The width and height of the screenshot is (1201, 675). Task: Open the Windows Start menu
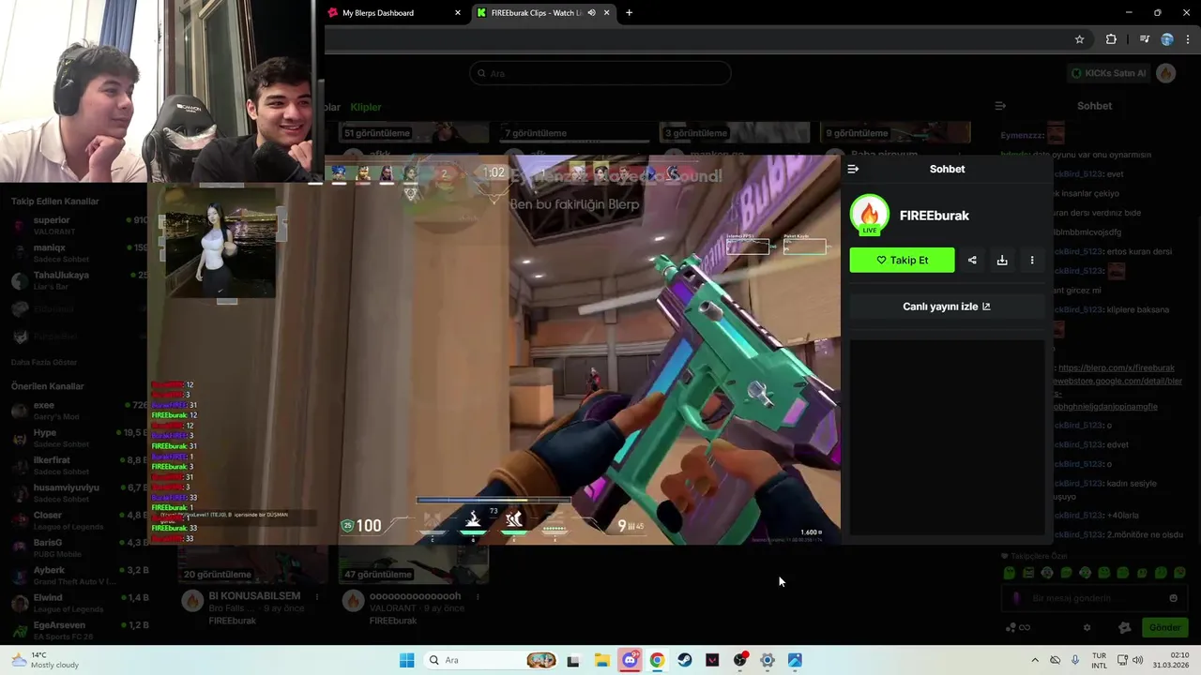pyautogui.click(x=406, y=660)
